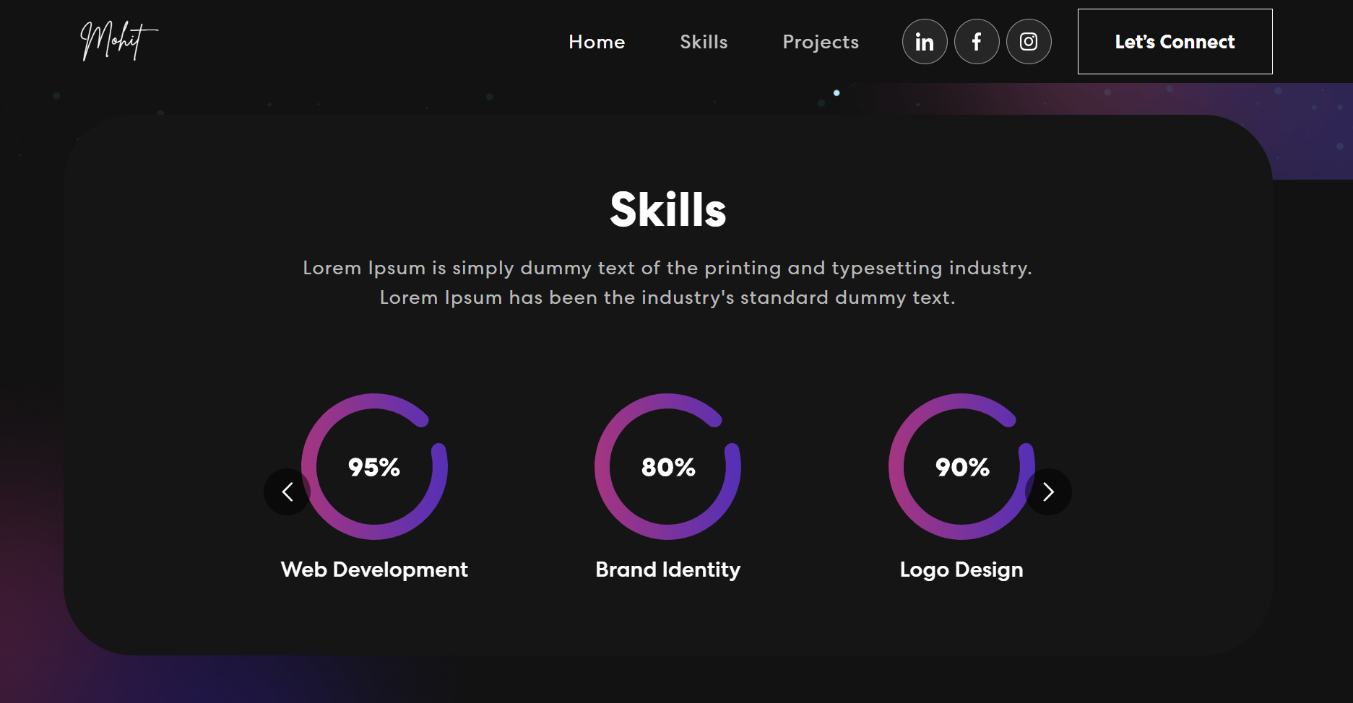Open the LinkedIn profile icon

(x=925, y=41)
